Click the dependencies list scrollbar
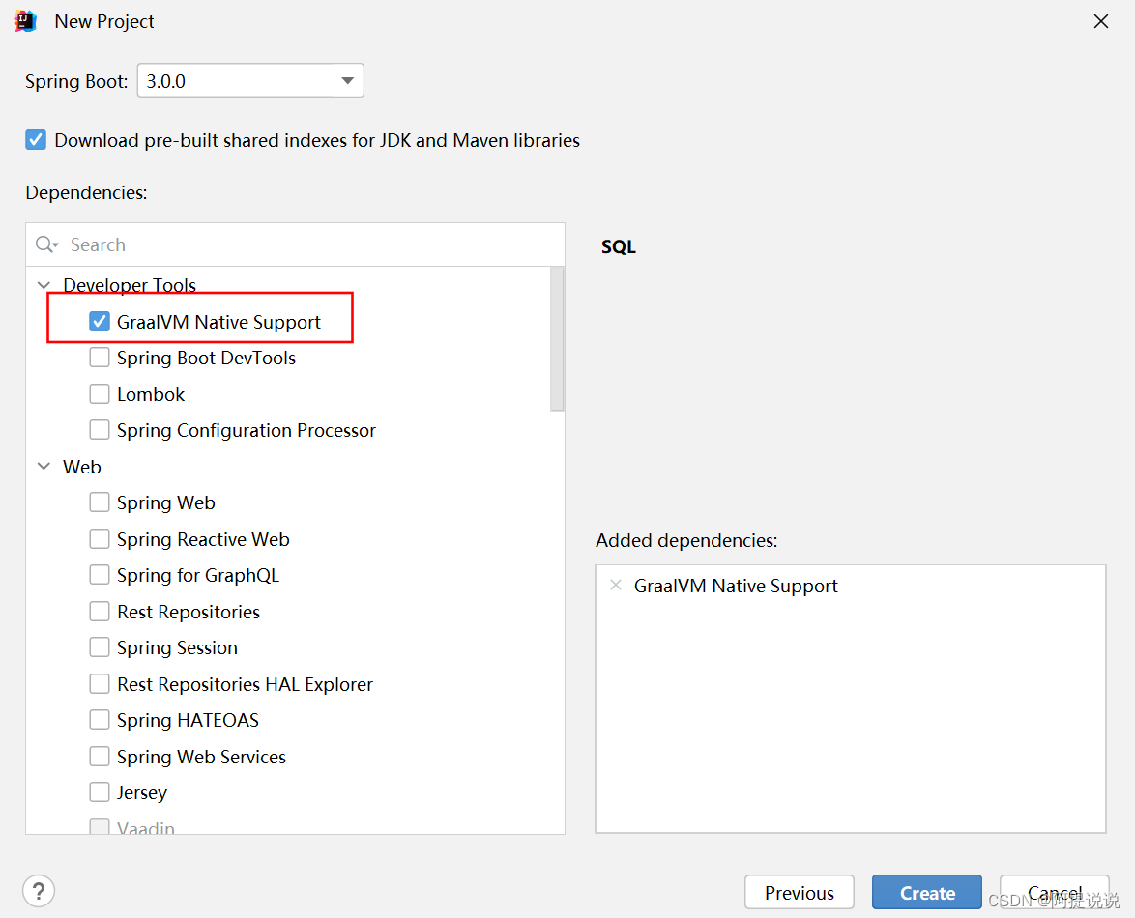 (x=557, y=338)
